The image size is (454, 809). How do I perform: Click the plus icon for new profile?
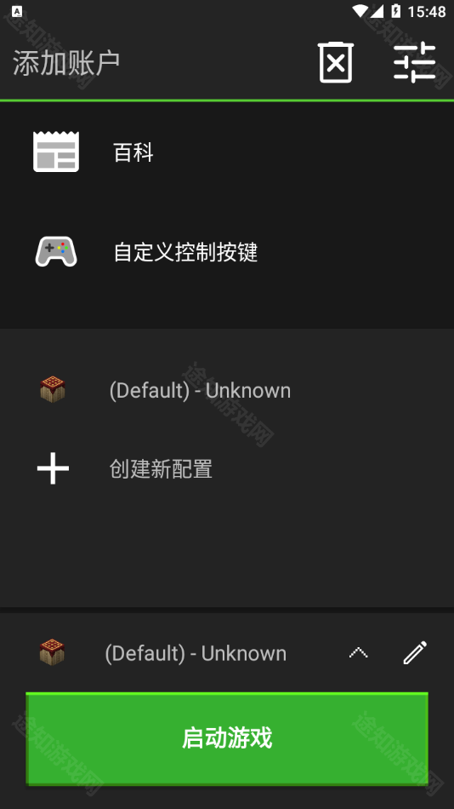(53, 468)
